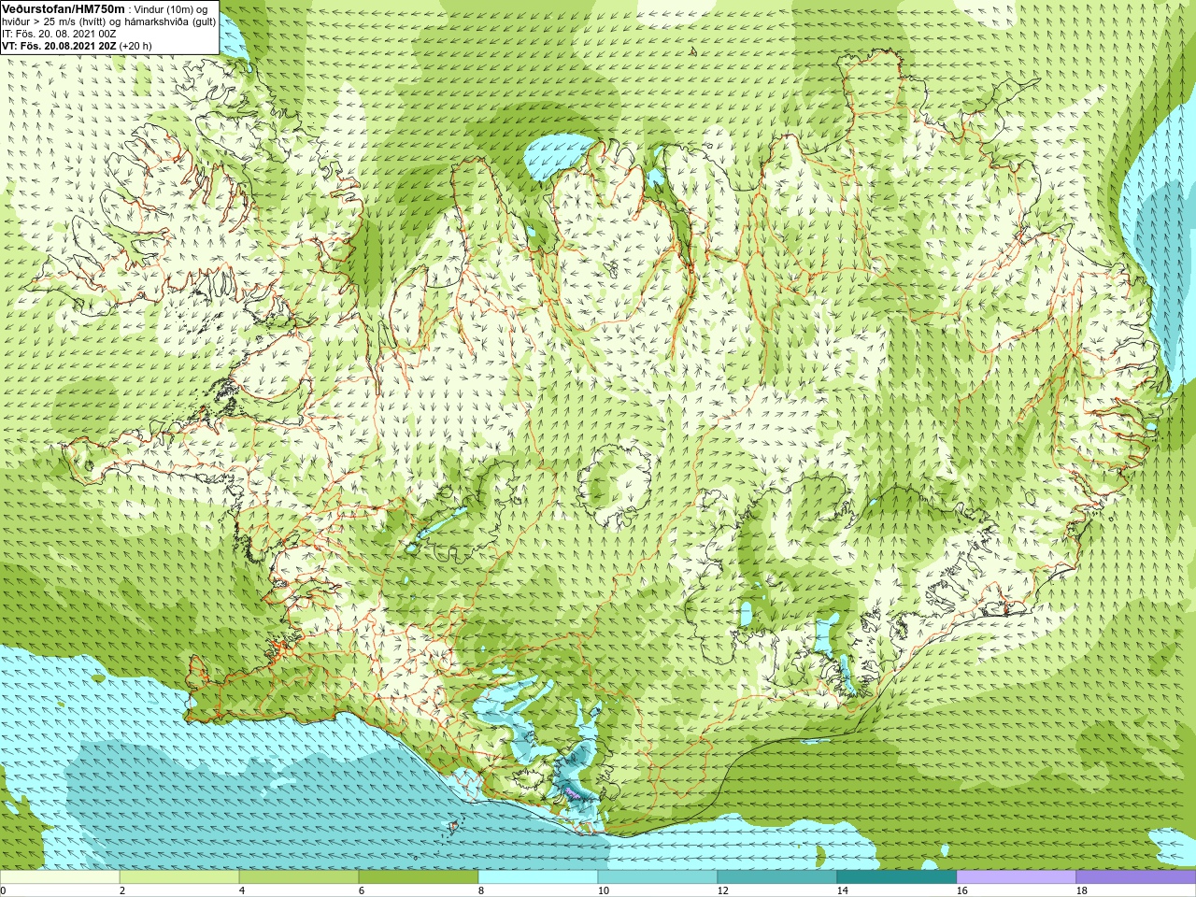Click the "Veðurstofan/HM750m" title text
Viewport: 1196px width, 897px height.
pyautogui.click(x=63, y=8)
